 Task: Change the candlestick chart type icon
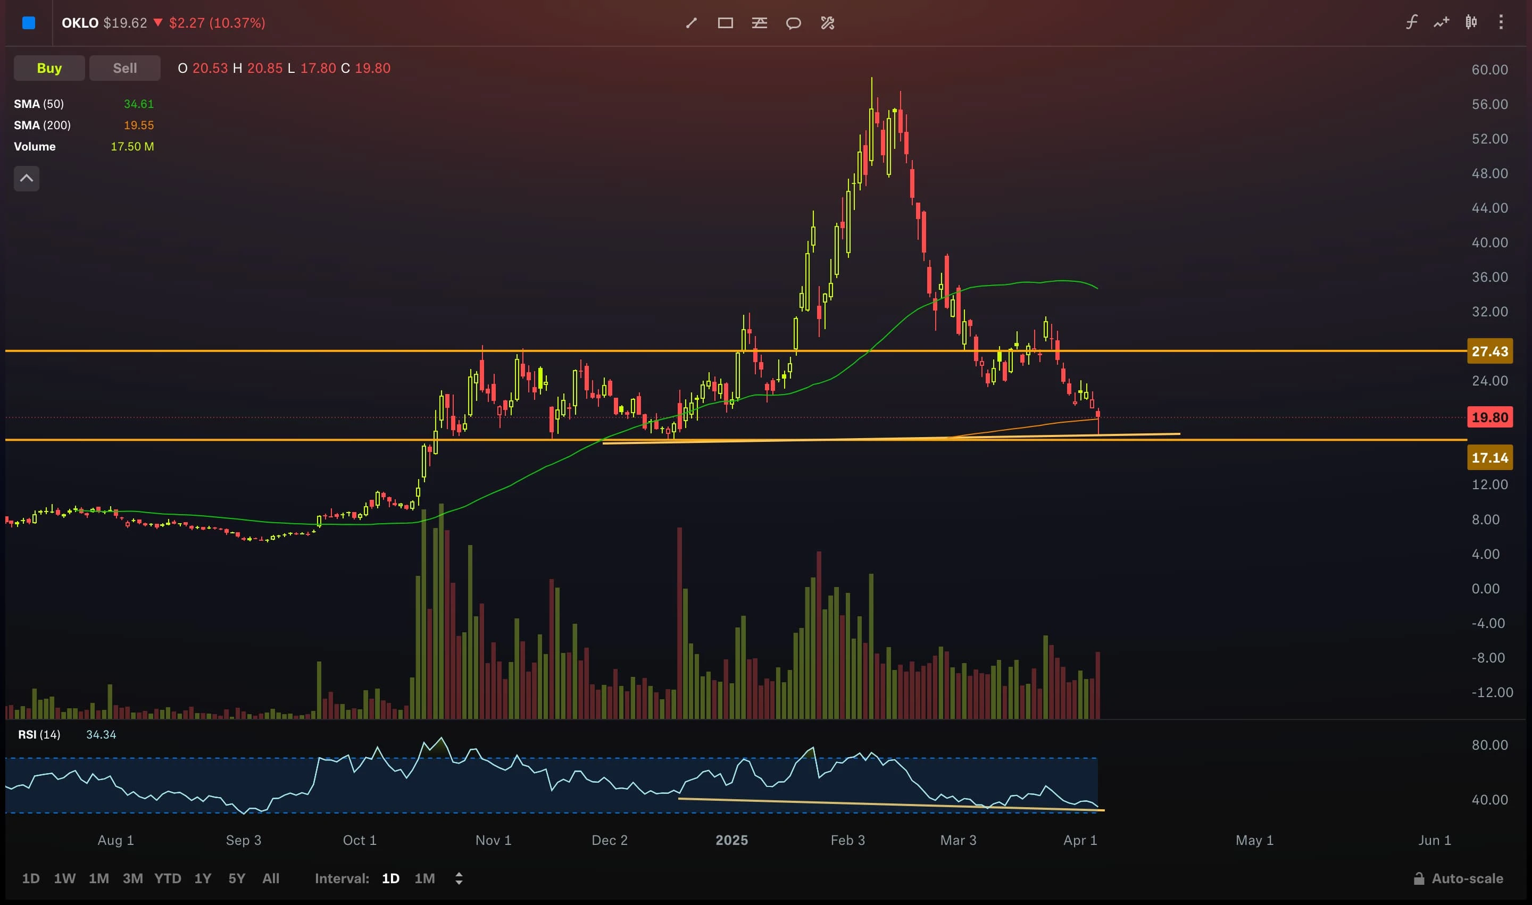tap(1471, 22)
